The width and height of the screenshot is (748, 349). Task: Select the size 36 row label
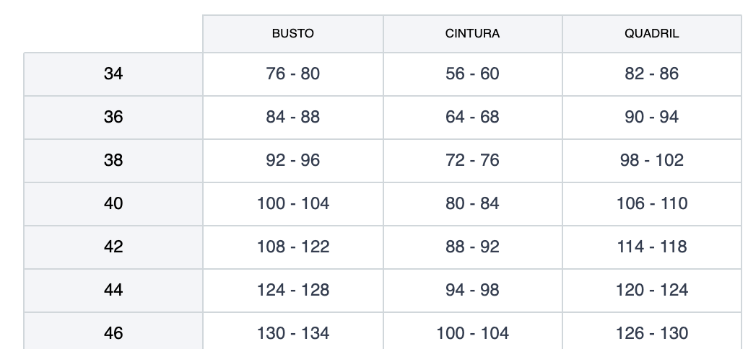coord(113,117)
